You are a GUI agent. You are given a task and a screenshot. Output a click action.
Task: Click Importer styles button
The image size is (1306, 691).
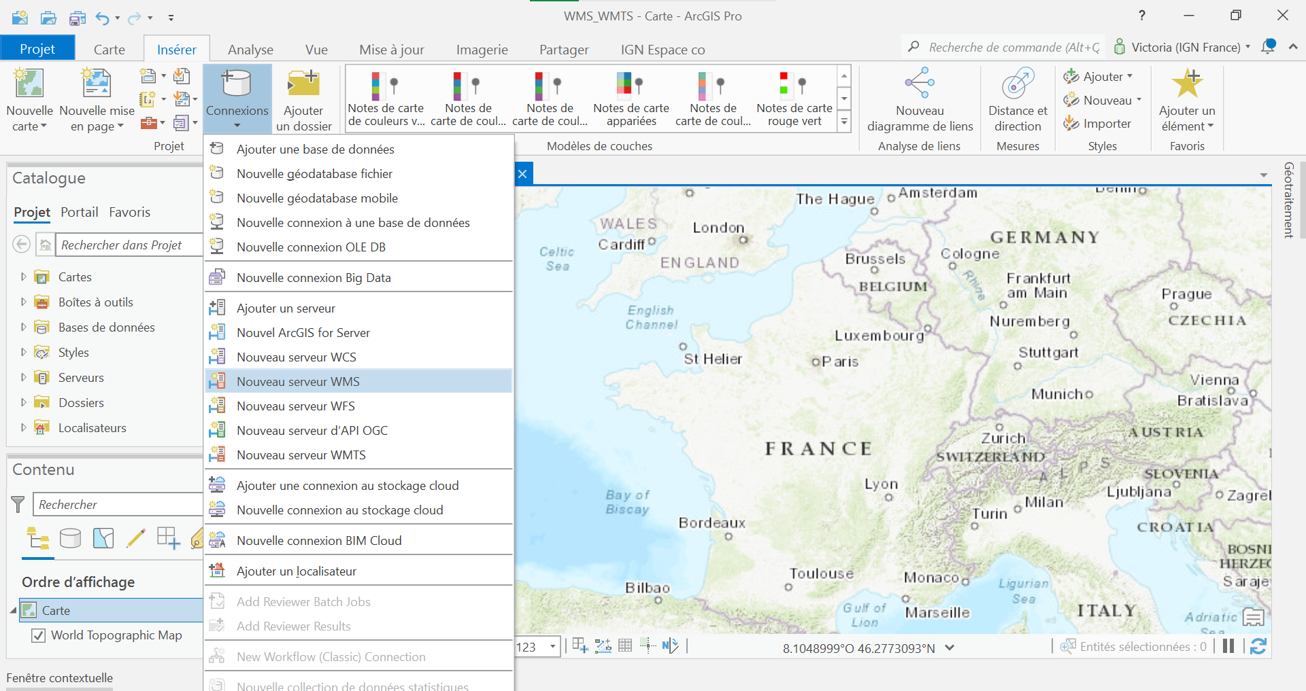coord(1097,124)
